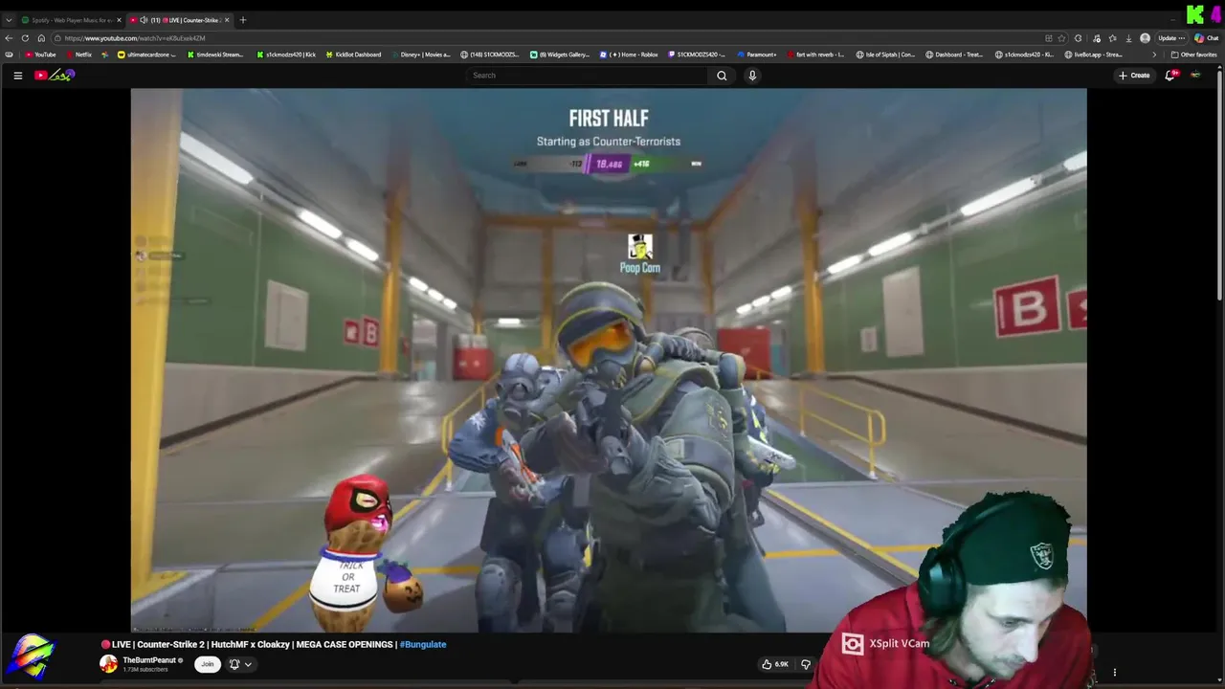Close the Spotify browser tab
This screenshot has width=1225, height=689.
(119, 20)
